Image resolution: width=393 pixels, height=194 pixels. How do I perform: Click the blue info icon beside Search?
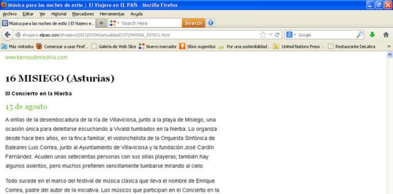(x=210, y=23)
